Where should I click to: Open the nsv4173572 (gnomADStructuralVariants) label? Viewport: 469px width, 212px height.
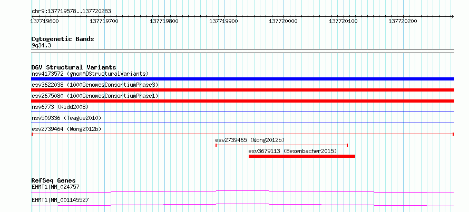(x=90, y=74)
